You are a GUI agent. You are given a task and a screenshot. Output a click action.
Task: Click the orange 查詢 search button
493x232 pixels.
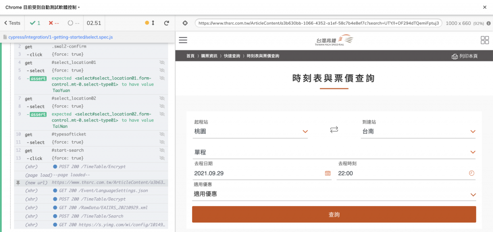point(334,214)
